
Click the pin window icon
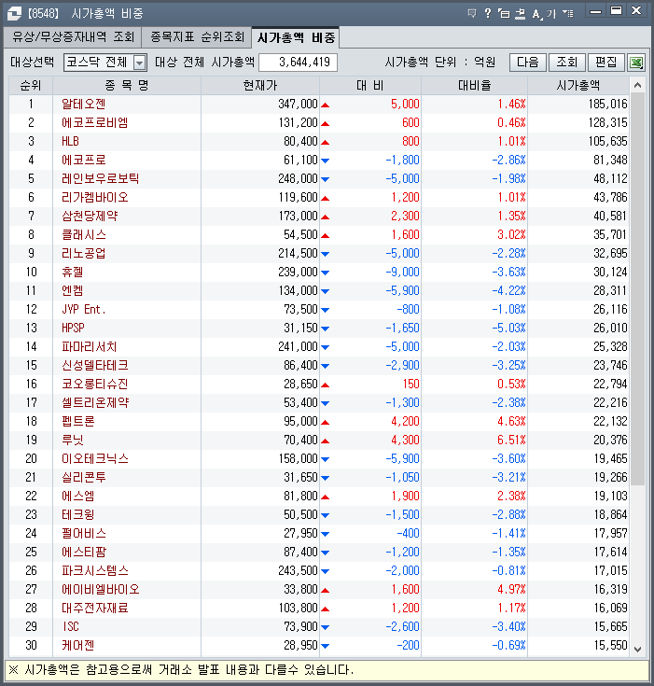pos(520,14)
